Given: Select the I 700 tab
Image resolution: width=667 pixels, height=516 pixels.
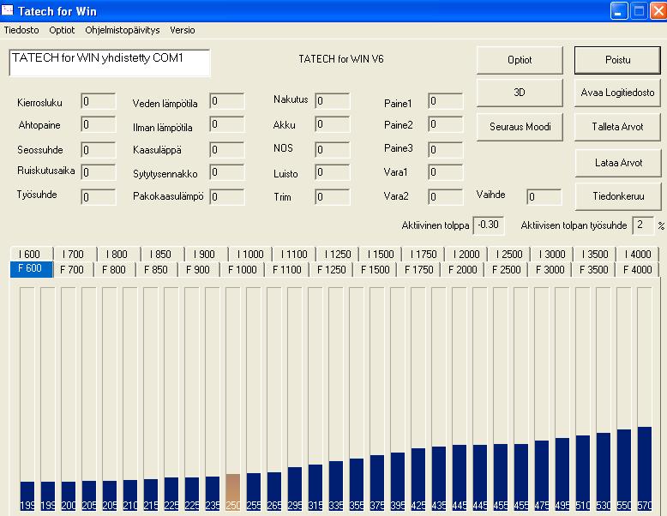Looking at the screenshot, I should (75, 254).
